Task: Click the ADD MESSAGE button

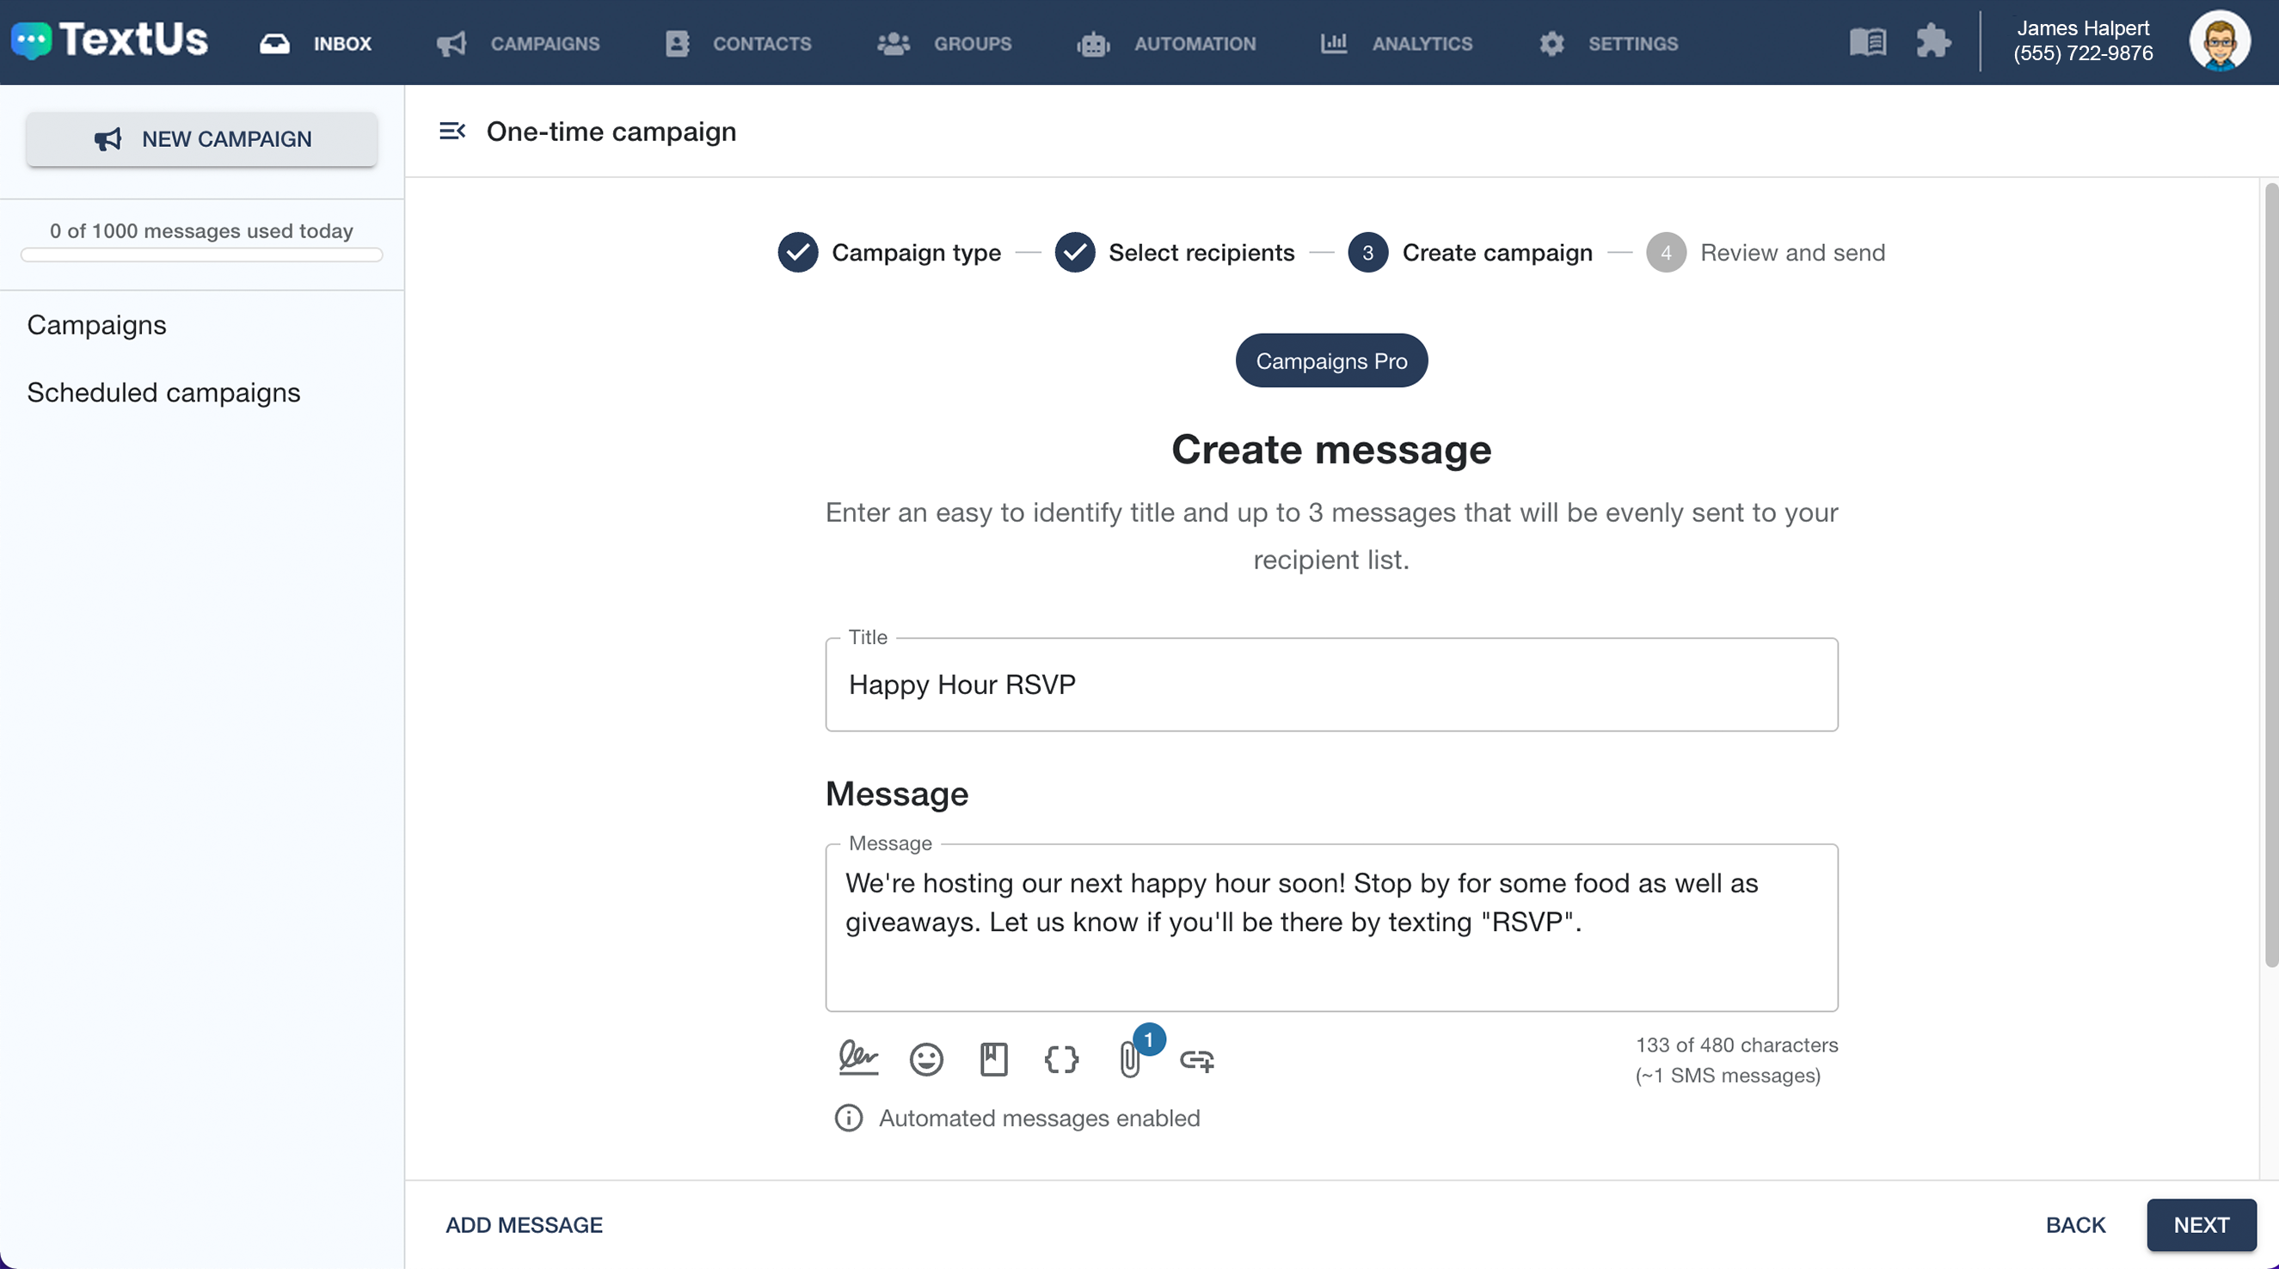Action: [524, 1225]
